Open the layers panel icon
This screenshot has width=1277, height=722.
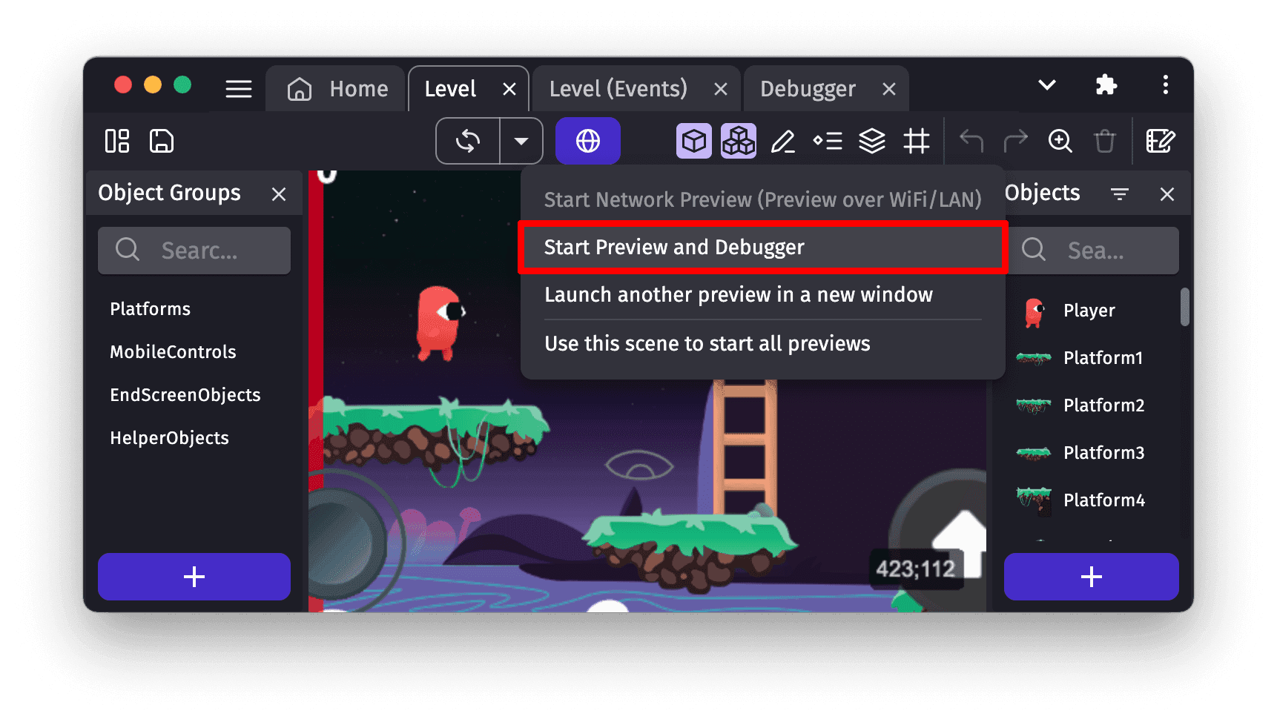(x=872, y=141)
